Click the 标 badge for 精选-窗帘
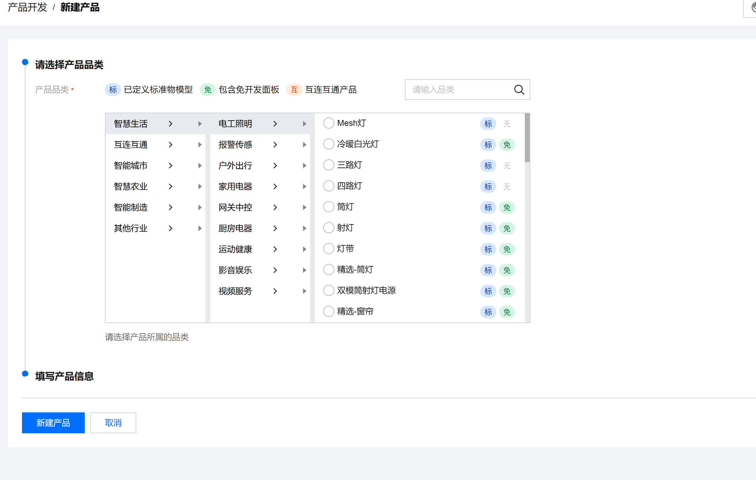Screen dimensions: 756x480 click(x=488, y=312)
